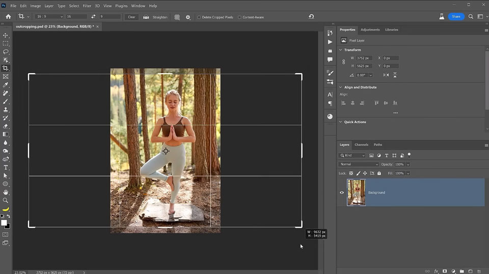Toggle lock image pixels
Viewport: 489px width, 274px height.
point(358,173)
